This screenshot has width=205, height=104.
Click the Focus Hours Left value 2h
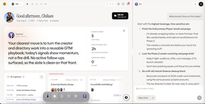click(x=93, y=49)
